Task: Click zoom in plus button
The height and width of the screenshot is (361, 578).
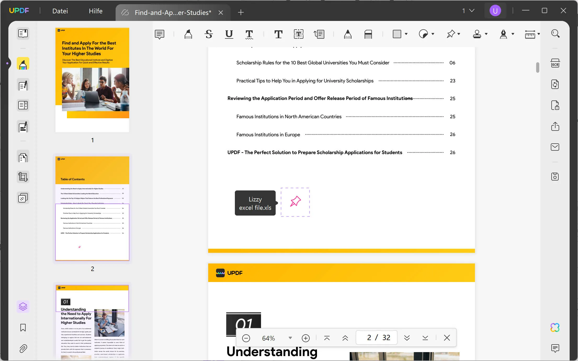Action: pyautogui.click(x=306, y=338)
